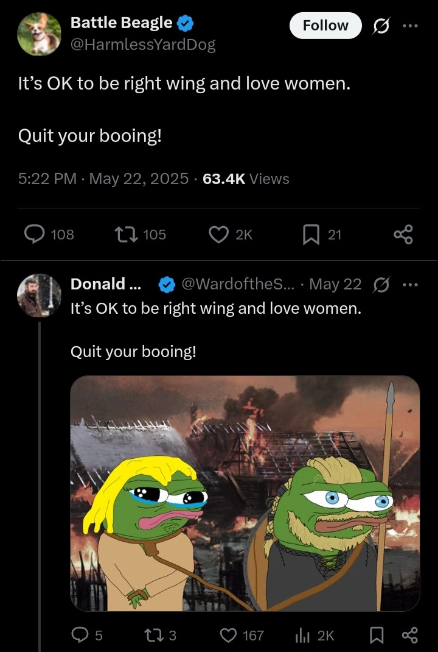Screen dimensions: 438x652
Task: Bookmark Donald's reply tweet
Action: (376, 635)
